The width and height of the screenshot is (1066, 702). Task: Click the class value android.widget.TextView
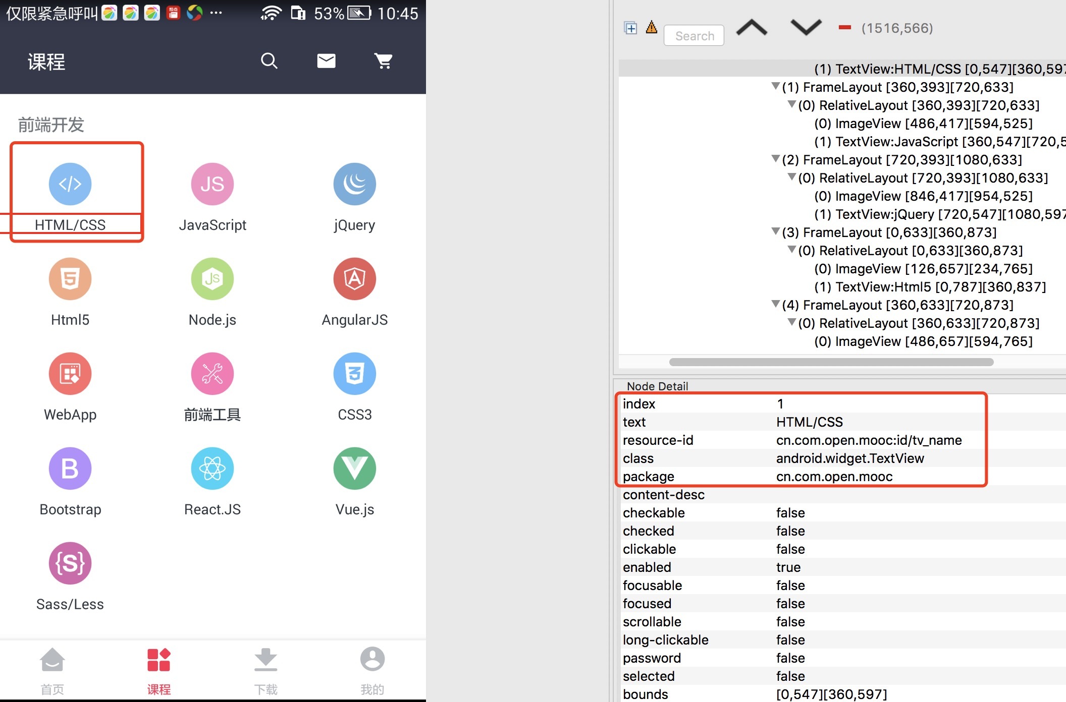[850, 458]
